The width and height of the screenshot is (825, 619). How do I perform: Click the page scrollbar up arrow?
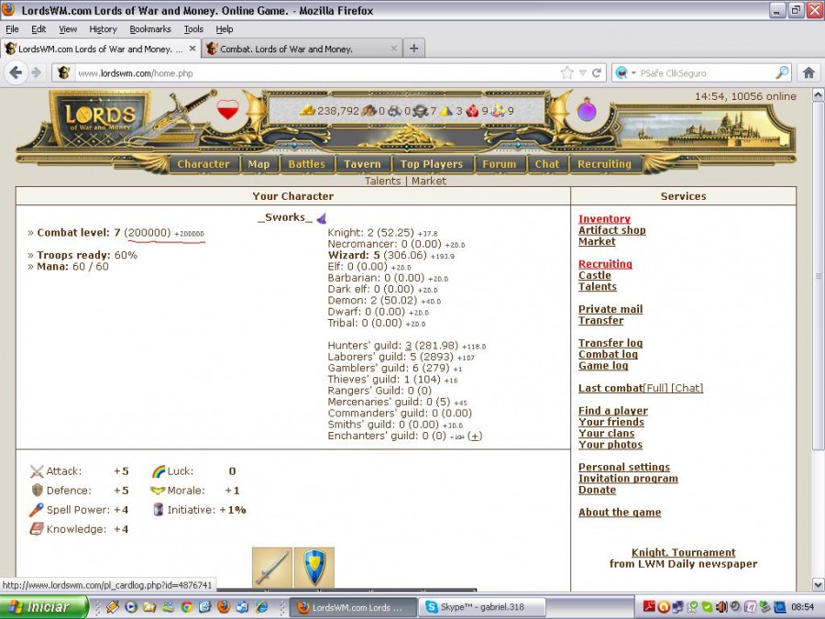point(819,95)
